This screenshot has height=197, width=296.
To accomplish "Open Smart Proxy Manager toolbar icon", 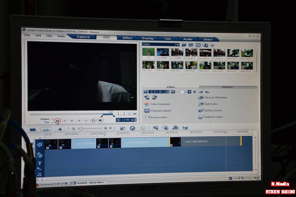I will 155,128.
